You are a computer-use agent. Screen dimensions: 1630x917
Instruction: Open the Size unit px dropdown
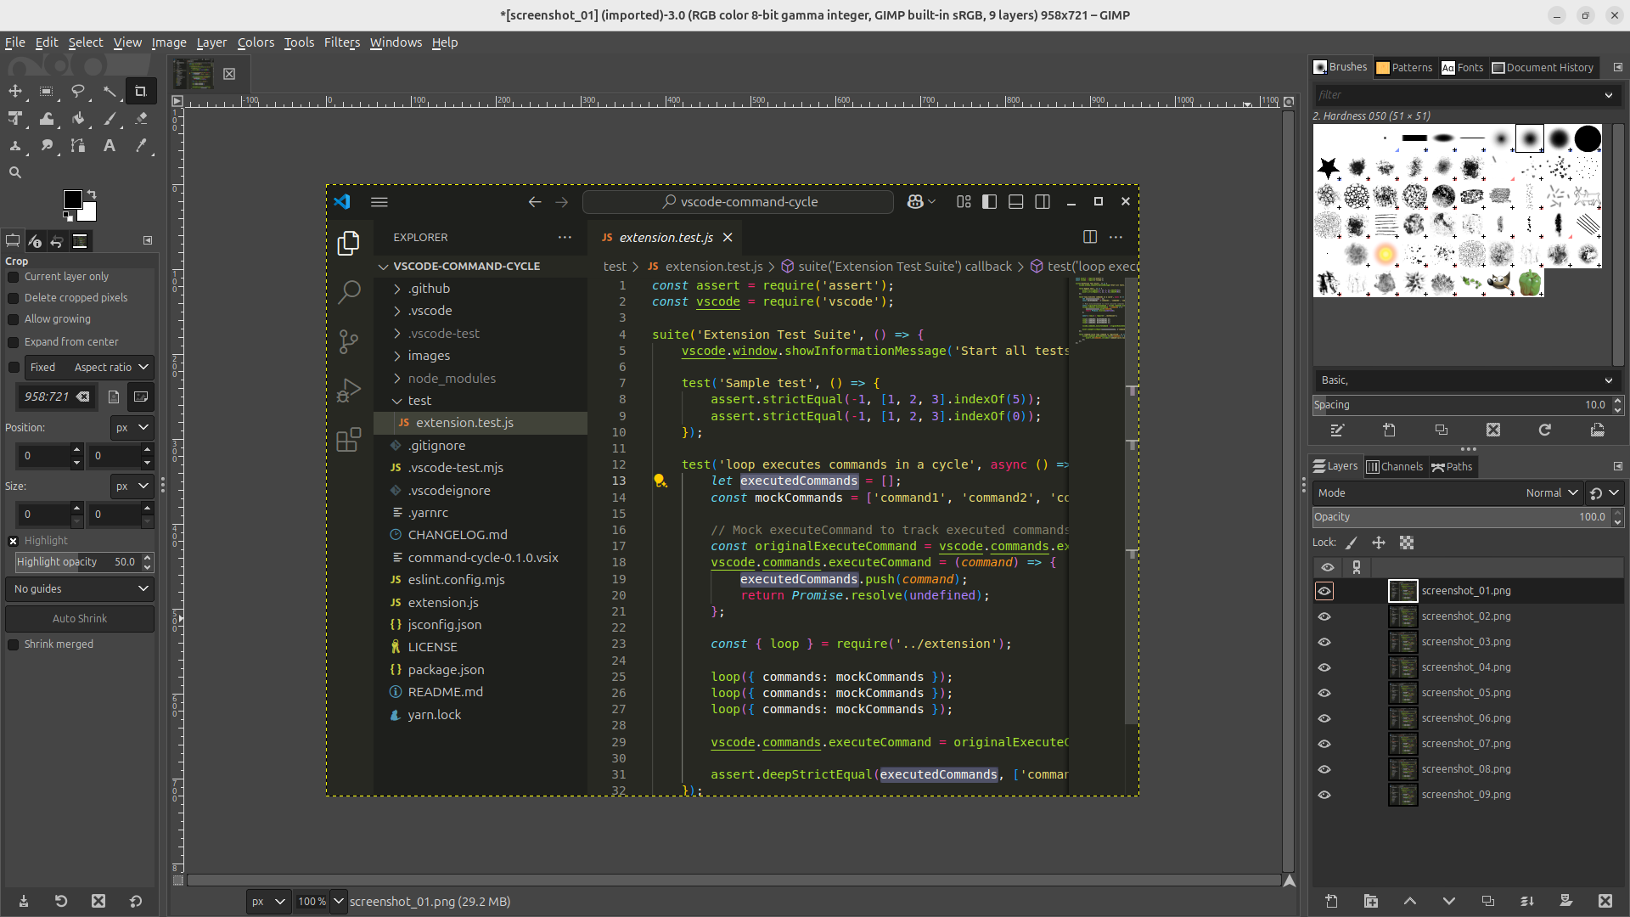click(132, 487)
